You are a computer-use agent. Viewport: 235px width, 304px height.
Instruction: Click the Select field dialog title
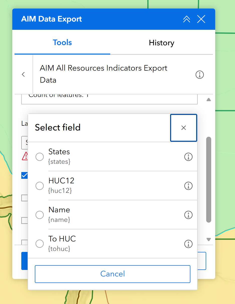(x=58, y=127)
